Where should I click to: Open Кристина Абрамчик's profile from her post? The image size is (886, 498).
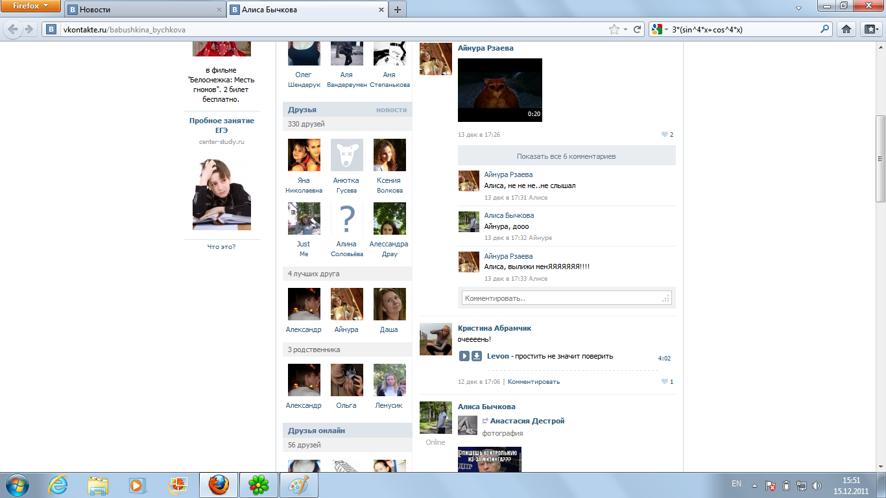coord(494,328)
